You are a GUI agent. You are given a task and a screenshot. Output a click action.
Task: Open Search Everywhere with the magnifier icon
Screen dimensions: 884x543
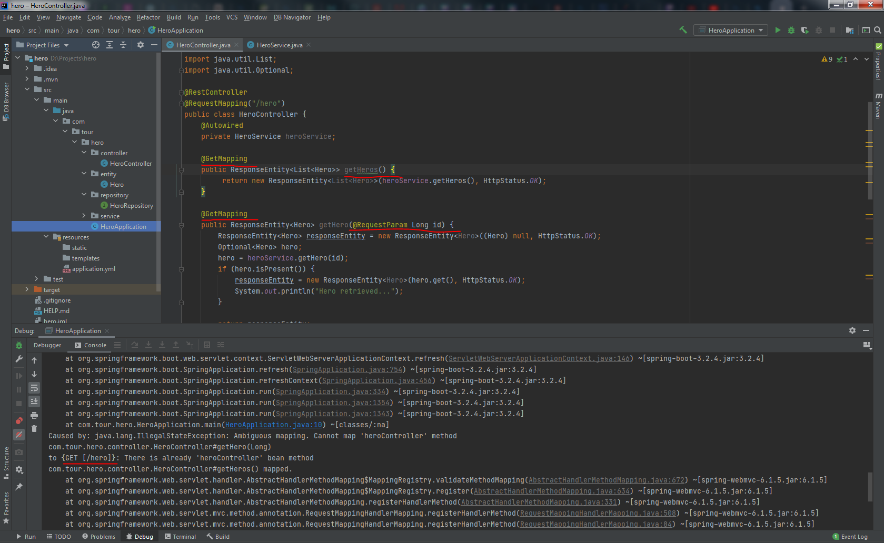point(877,30)
